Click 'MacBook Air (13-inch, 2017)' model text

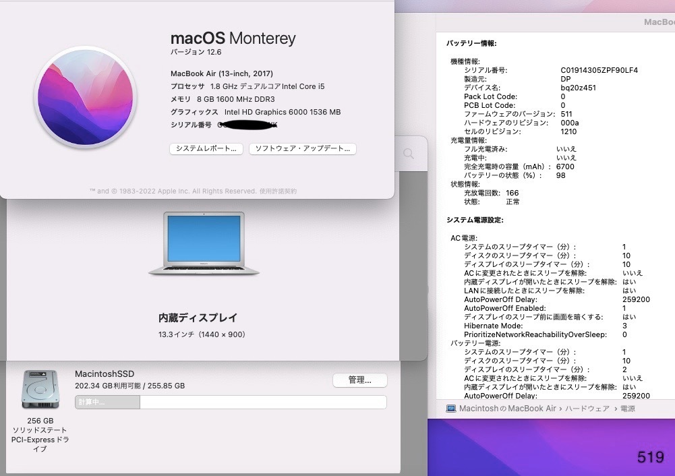point(222,73)
